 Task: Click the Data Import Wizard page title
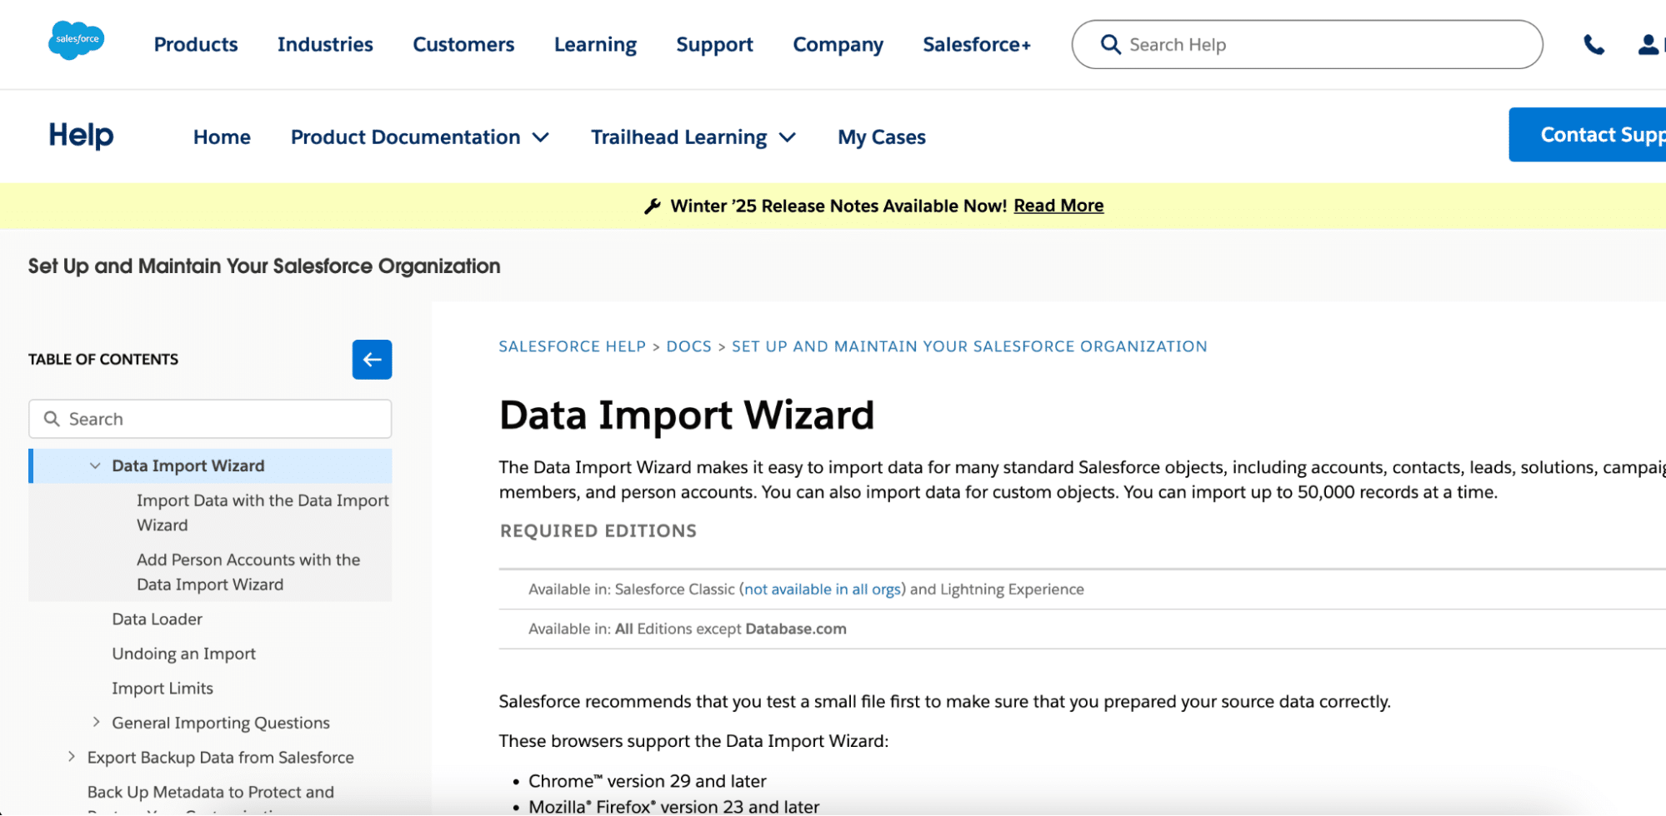(687, 415)
